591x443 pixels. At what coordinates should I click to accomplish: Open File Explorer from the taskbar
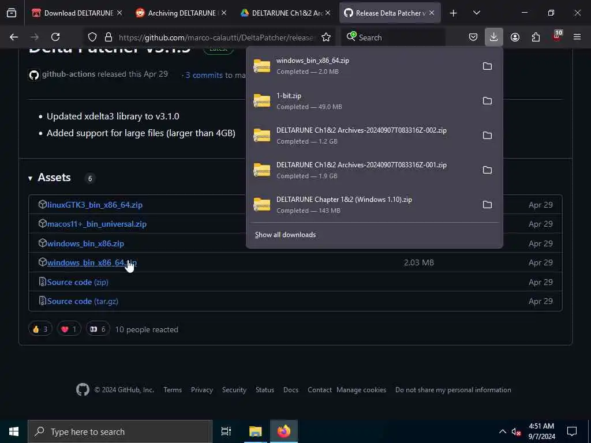click(256, 431)
